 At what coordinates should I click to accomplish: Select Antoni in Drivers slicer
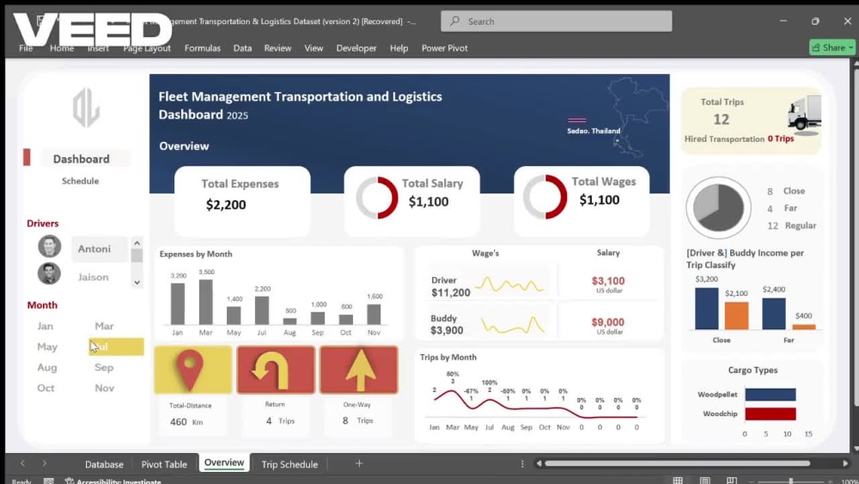pyautogui.click(x=99, y=248)
